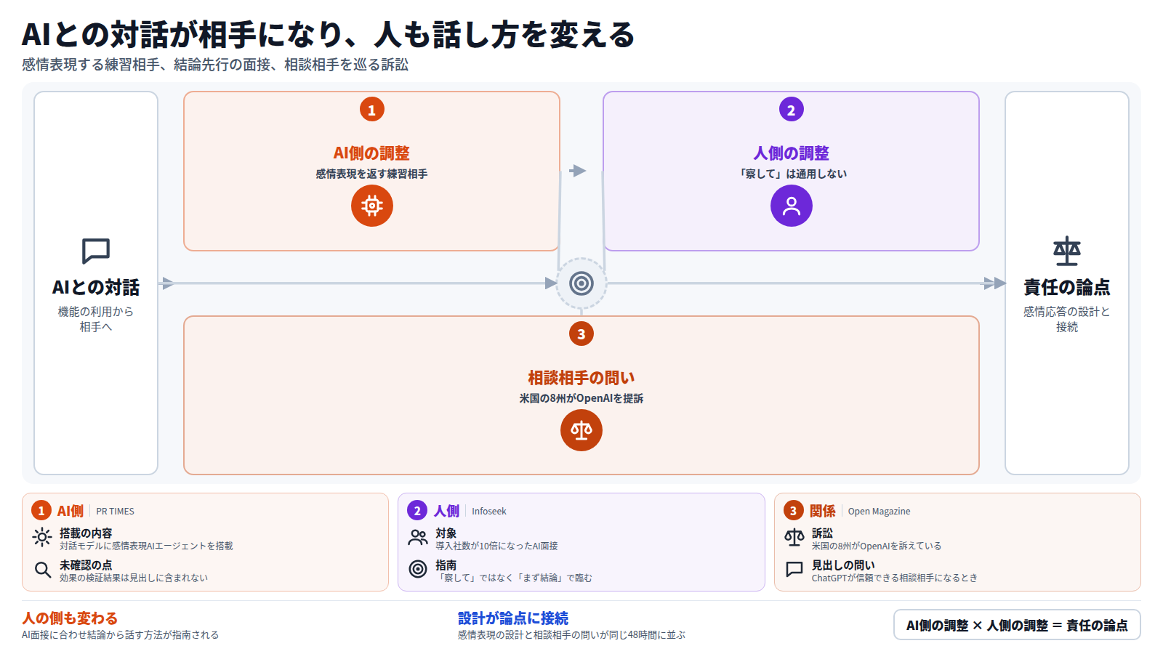This screenshot has height=654, width=1163.
Task: Click the magnifier icon beside 未確認の点
Action: 42,570
